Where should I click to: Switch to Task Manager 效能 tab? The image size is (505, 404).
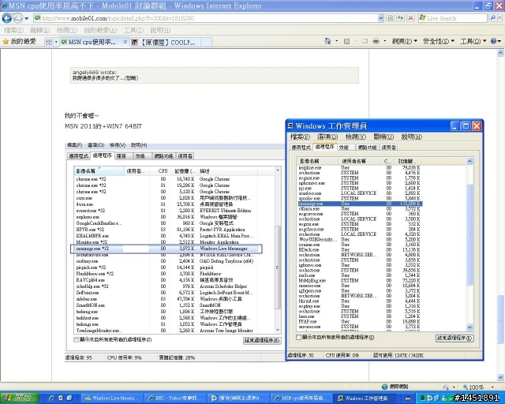[x=344, y=148]
